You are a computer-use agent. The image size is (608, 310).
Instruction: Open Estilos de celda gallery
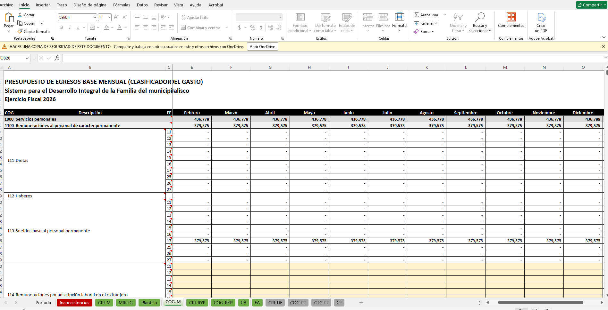click(347, 23)
